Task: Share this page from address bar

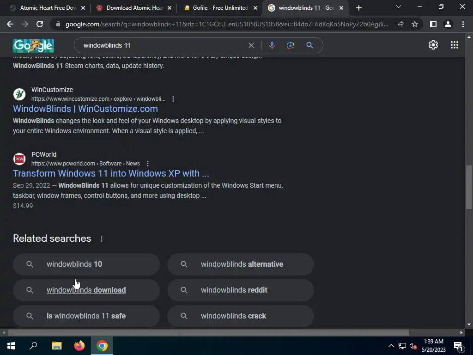Action: [x=400, y=24]
